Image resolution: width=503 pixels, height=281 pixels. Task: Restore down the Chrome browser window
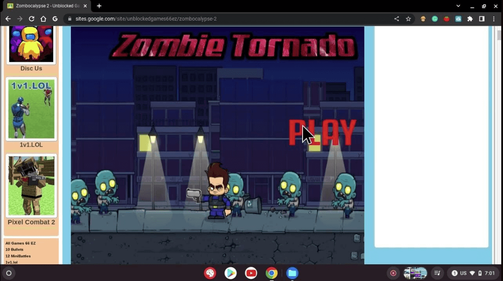pyautogui.click(x=484, y=6)
